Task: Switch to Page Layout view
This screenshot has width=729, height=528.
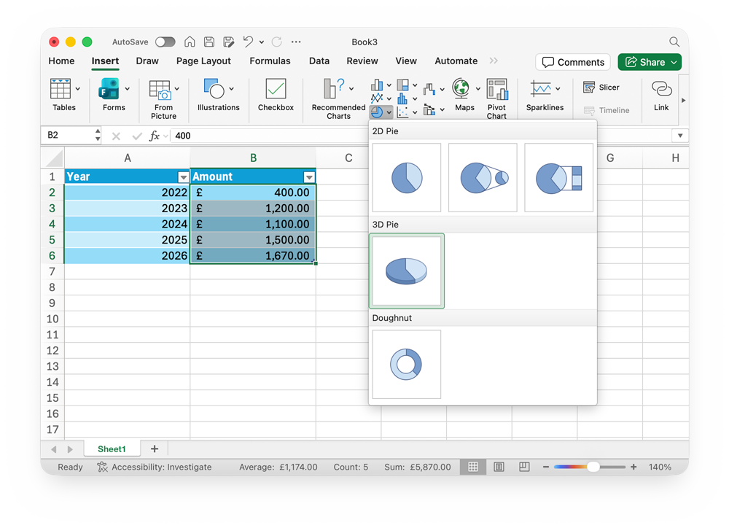Action: [499, 467]
